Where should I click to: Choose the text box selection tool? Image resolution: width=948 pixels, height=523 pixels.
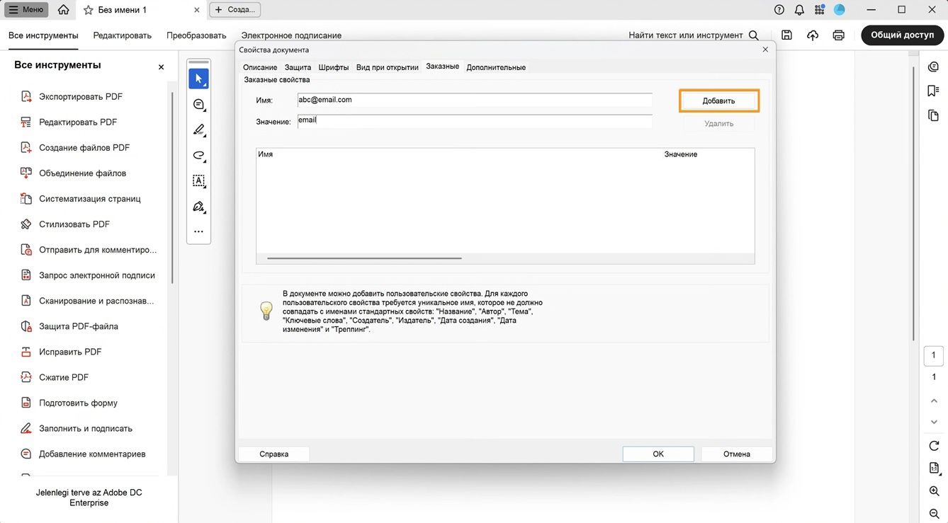click(x=198, y=181)
